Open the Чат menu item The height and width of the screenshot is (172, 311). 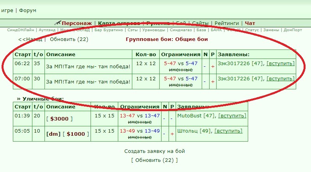pos(250,23)
